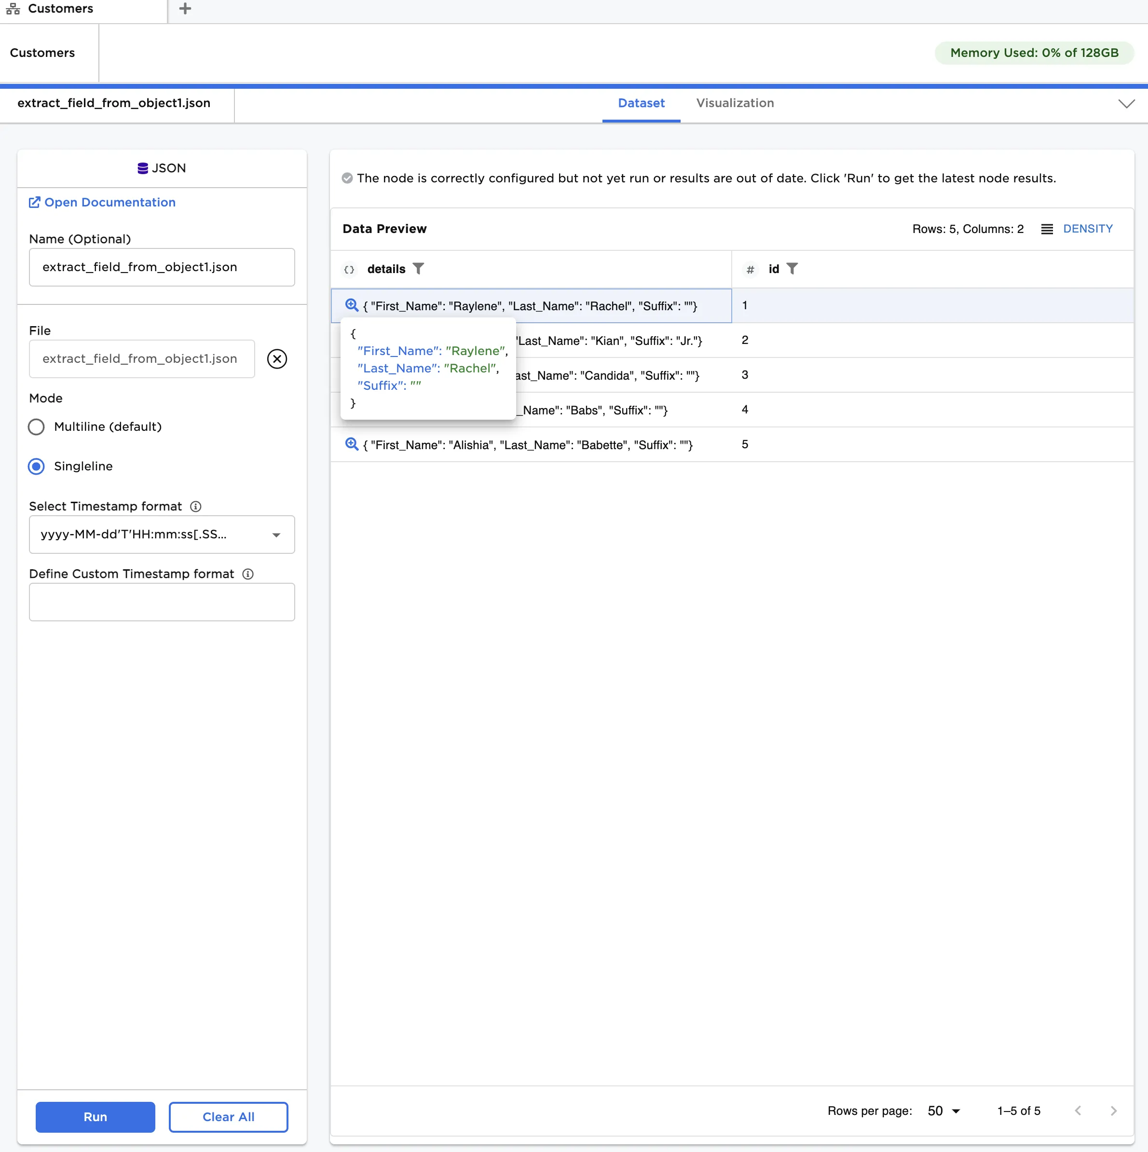Click info icon beside Define Custom Timestamp format
Image resolution: width=1148 pixels, height=1152 pixels.
pyautogui.click(x=248, y=574)
